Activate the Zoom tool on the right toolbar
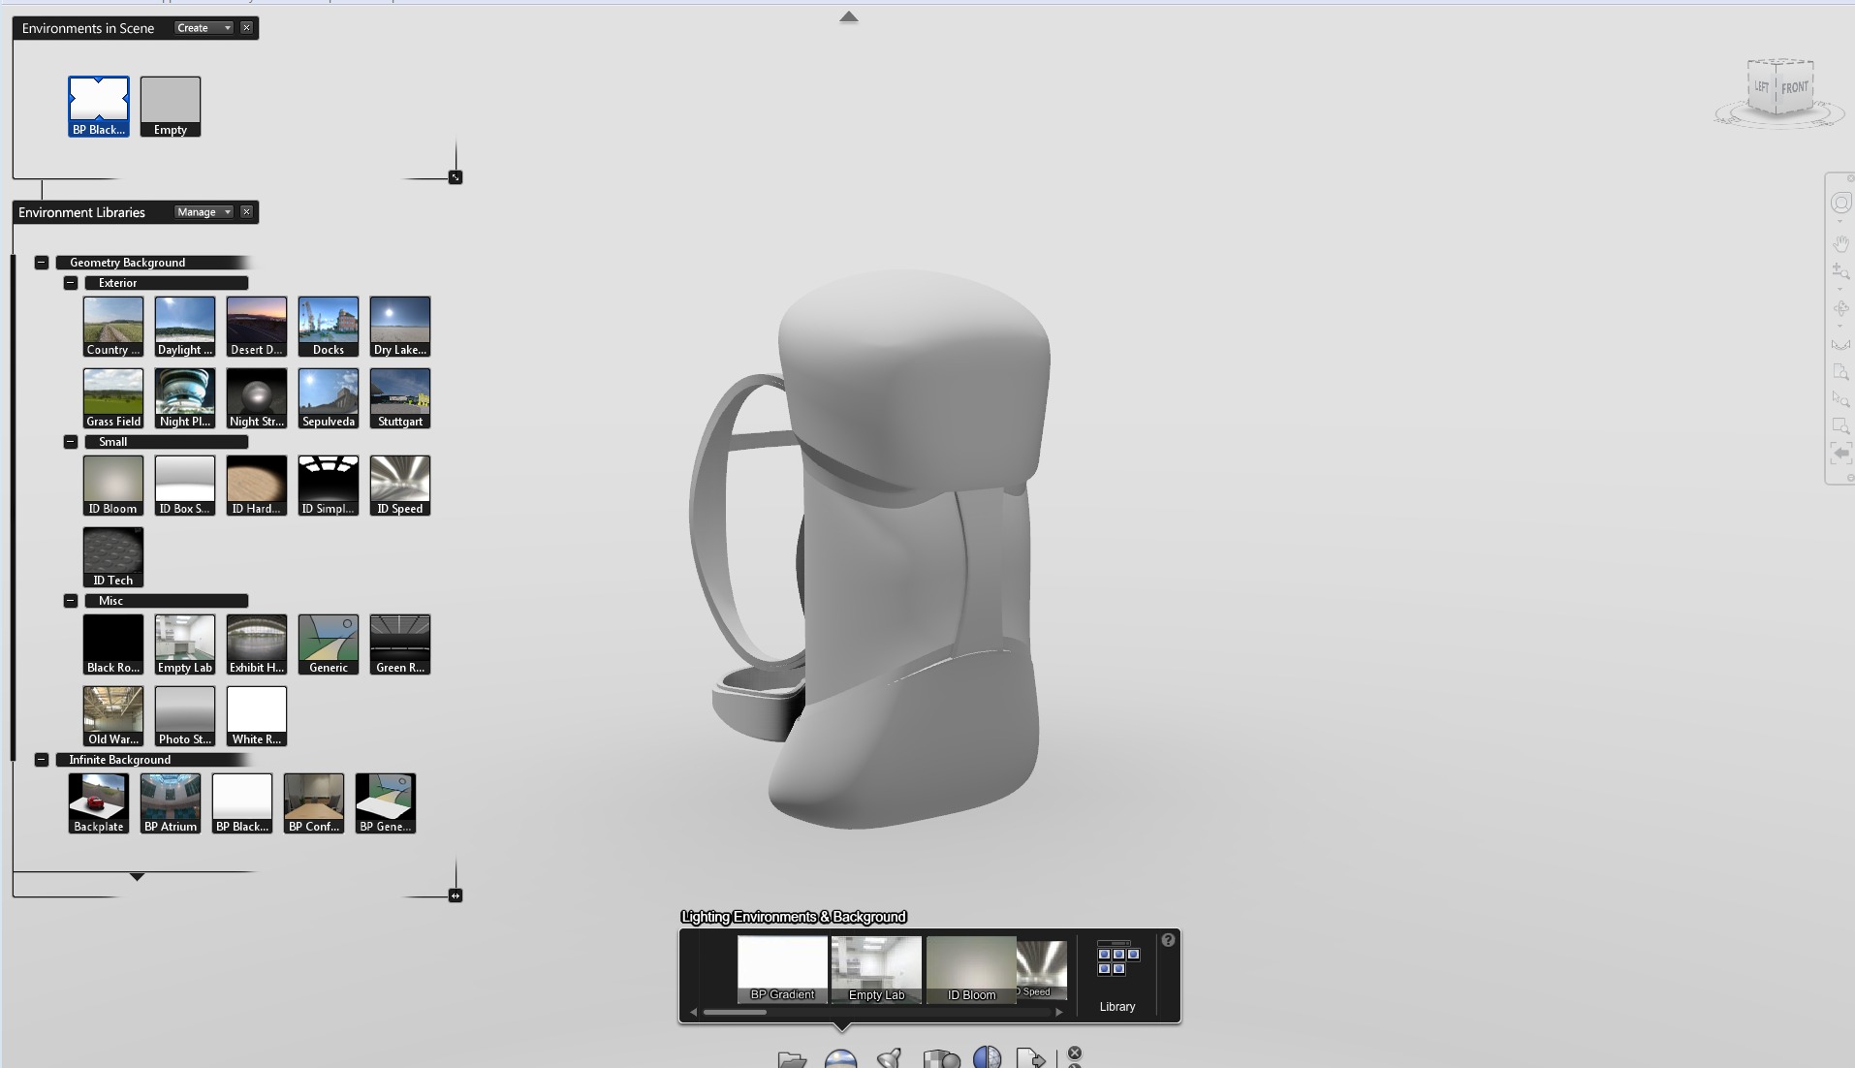This screenshot has height=1068, width=1855. [1841, 272]
